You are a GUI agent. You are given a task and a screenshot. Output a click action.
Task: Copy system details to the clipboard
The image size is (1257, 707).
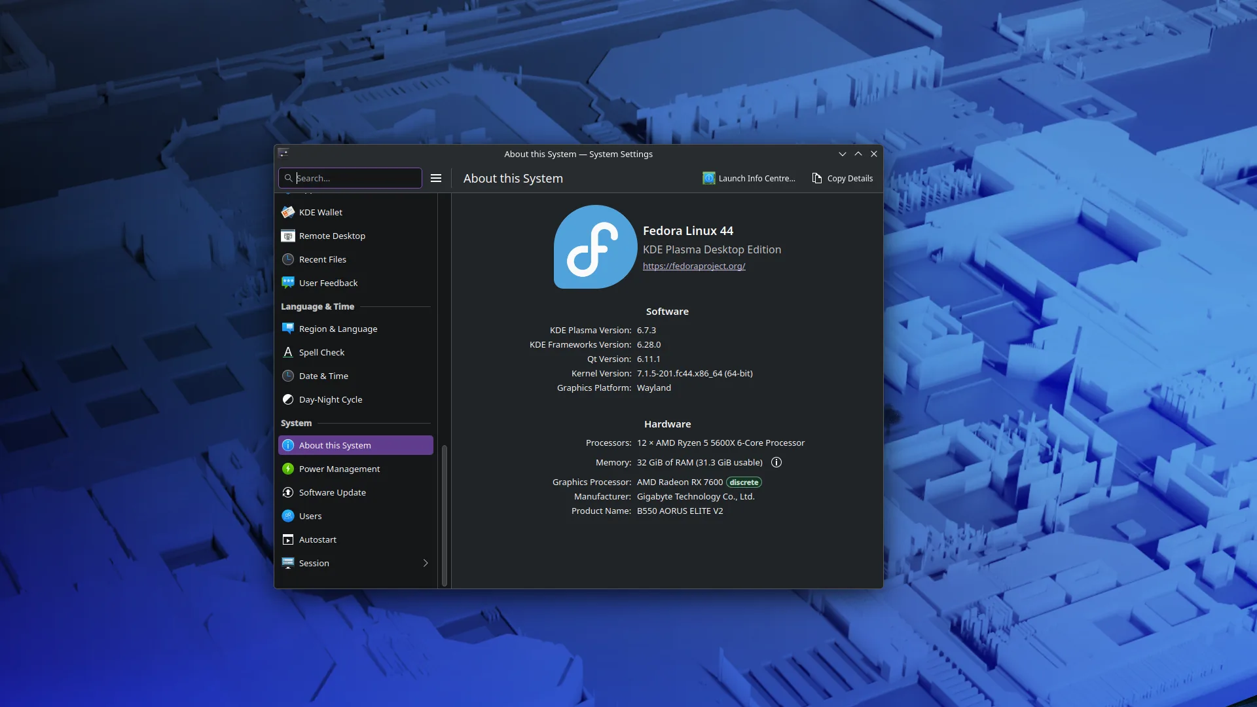(843, 178)
